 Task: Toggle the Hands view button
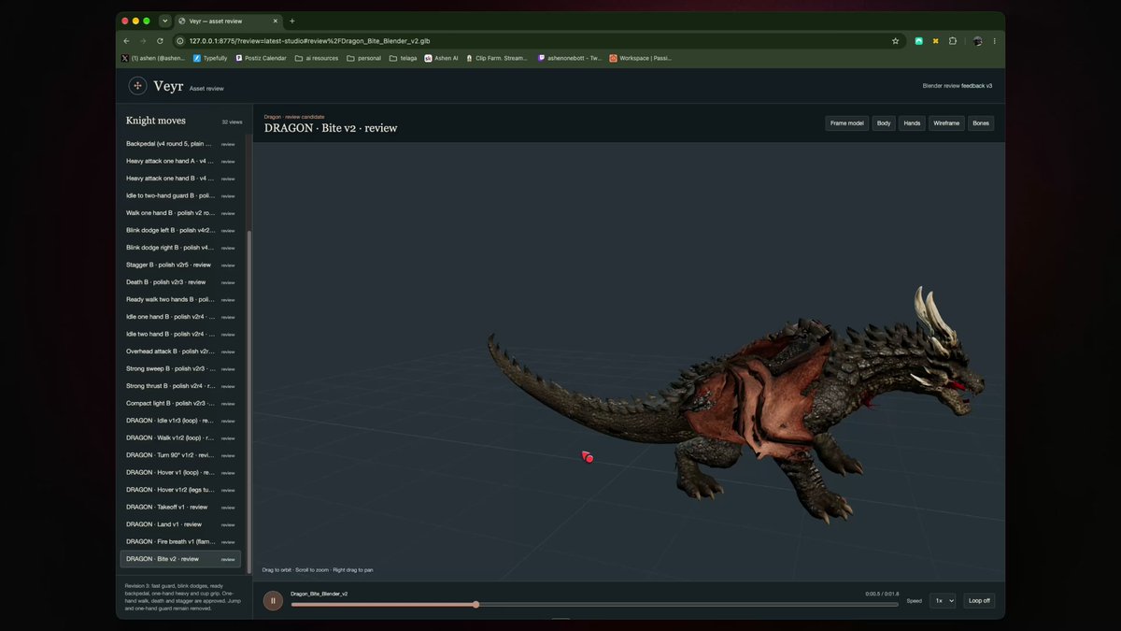tap(912, 123)
